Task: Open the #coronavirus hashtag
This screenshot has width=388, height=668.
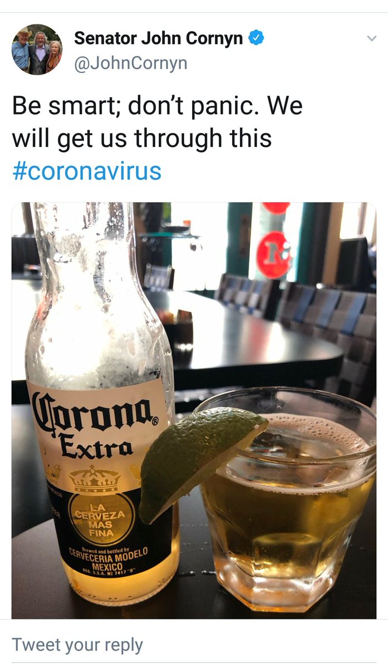Action: 87,171
